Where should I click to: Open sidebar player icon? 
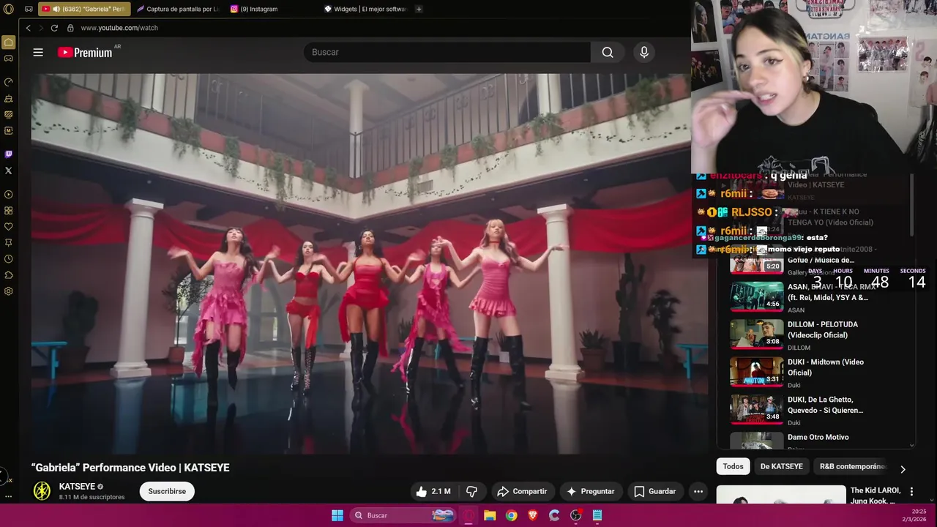(9, 195)
